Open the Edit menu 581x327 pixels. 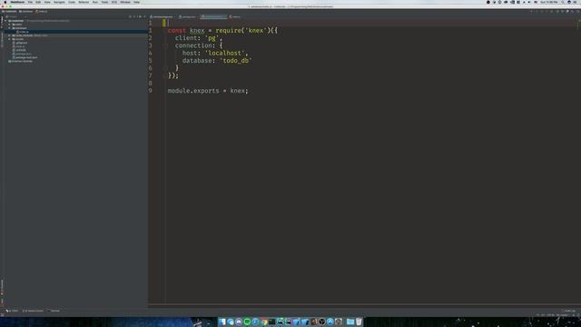(x=38, y=2)
